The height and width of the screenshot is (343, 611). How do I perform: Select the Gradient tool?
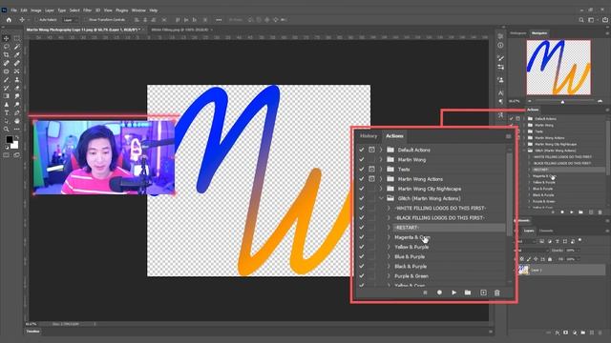(x=7, y=96)
